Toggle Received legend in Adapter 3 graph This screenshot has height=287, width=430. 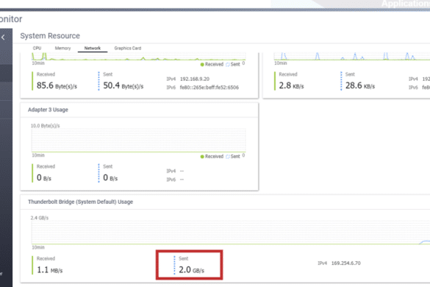[212, 157]
